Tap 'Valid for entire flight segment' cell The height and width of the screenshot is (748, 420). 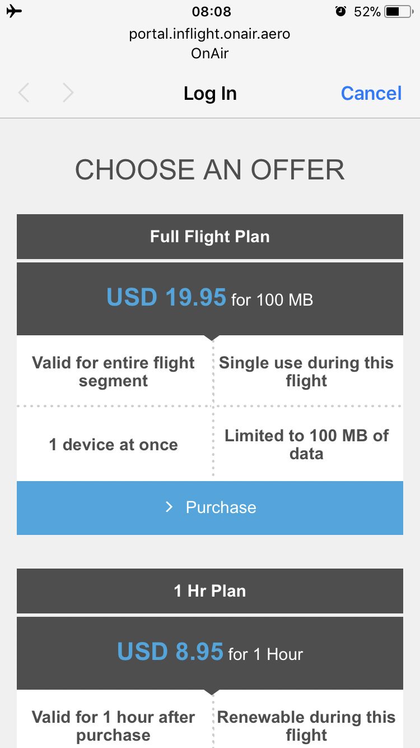[x=114, y=372]
